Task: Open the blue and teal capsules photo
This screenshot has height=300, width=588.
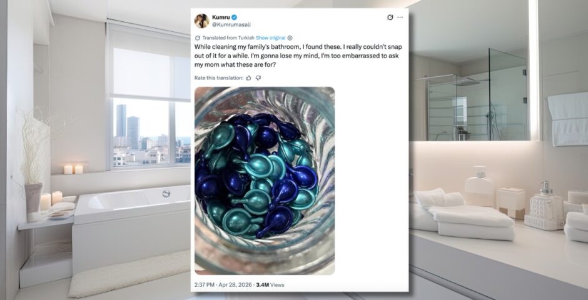Action: click(x=265, y=181)
